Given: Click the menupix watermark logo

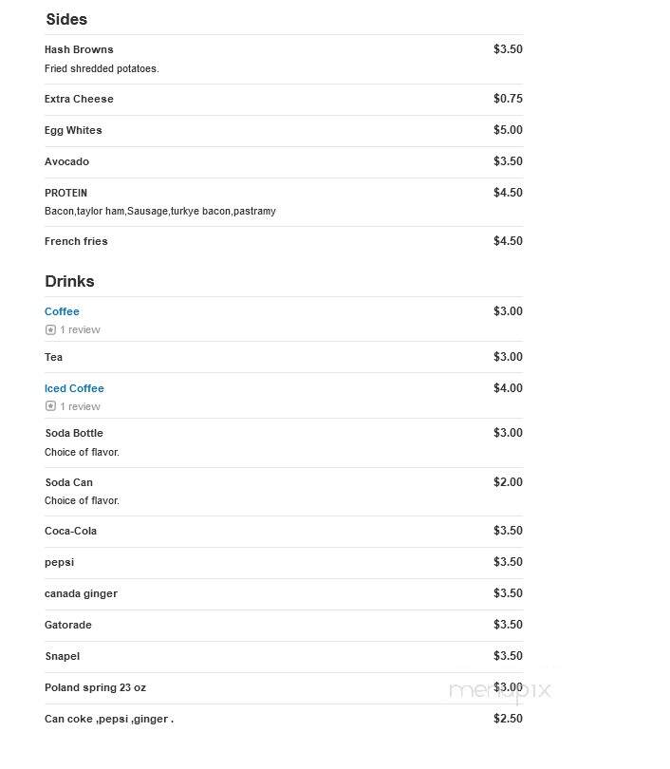Looking at the screenshot, I should coord(500,690).
